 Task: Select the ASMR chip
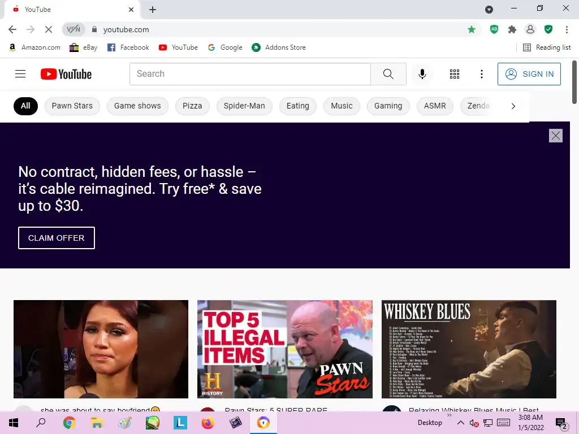tap(435, 106)
